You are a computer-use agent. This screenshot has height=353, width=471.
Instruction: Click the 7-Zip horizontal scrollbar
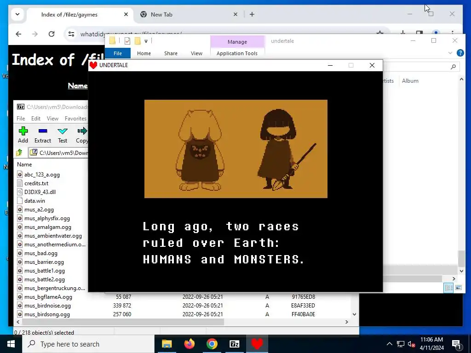point(123,322)
